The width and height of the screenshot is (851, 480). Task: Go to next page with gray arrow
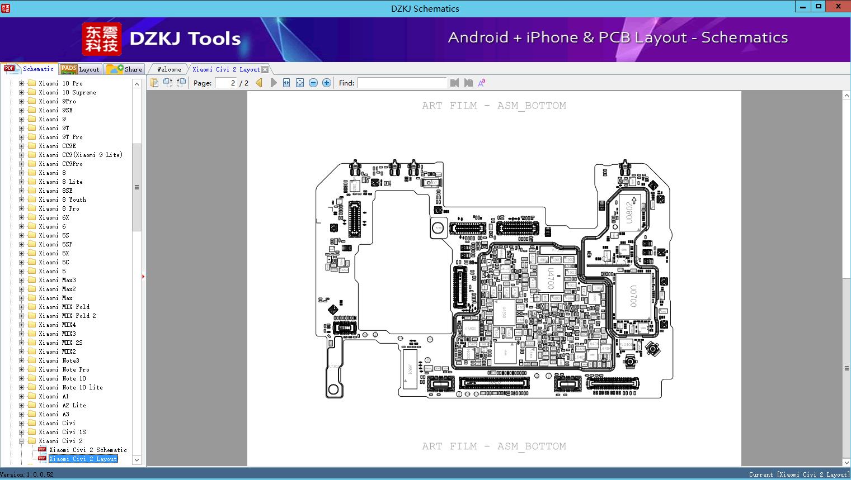(x=273, y=83)
